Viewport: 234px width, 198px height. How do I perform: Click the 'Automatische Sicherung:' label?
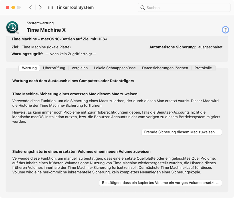[x=173, y=47]
